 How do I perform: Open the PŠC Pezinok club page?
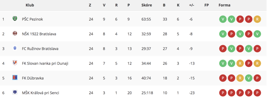[32, 19]
